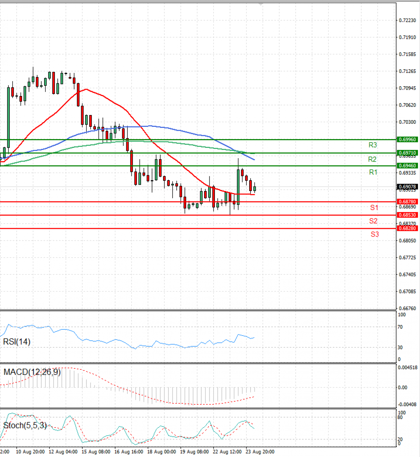Screen dimensions: 420x457
Task: Click the R3 resistance label
Action: 373,145
